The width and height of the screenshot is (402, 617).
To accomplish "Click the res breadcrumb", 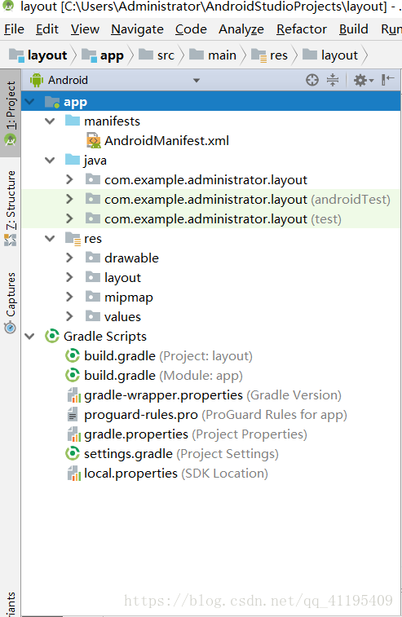I will [269, 55].
